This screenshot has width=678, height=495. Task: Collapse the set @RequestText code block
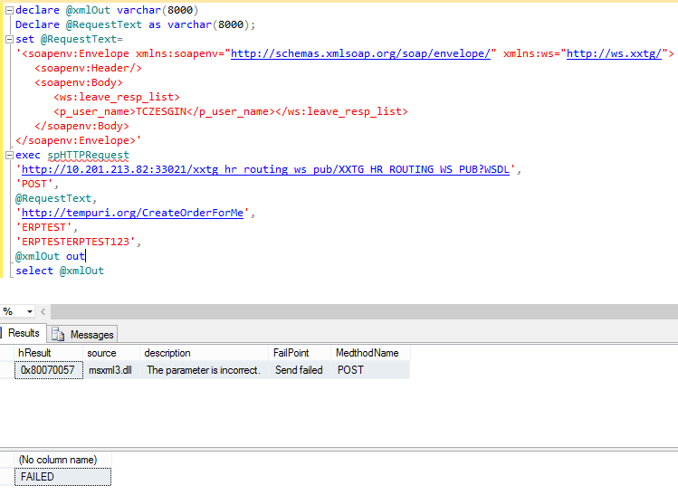(8, 39)
